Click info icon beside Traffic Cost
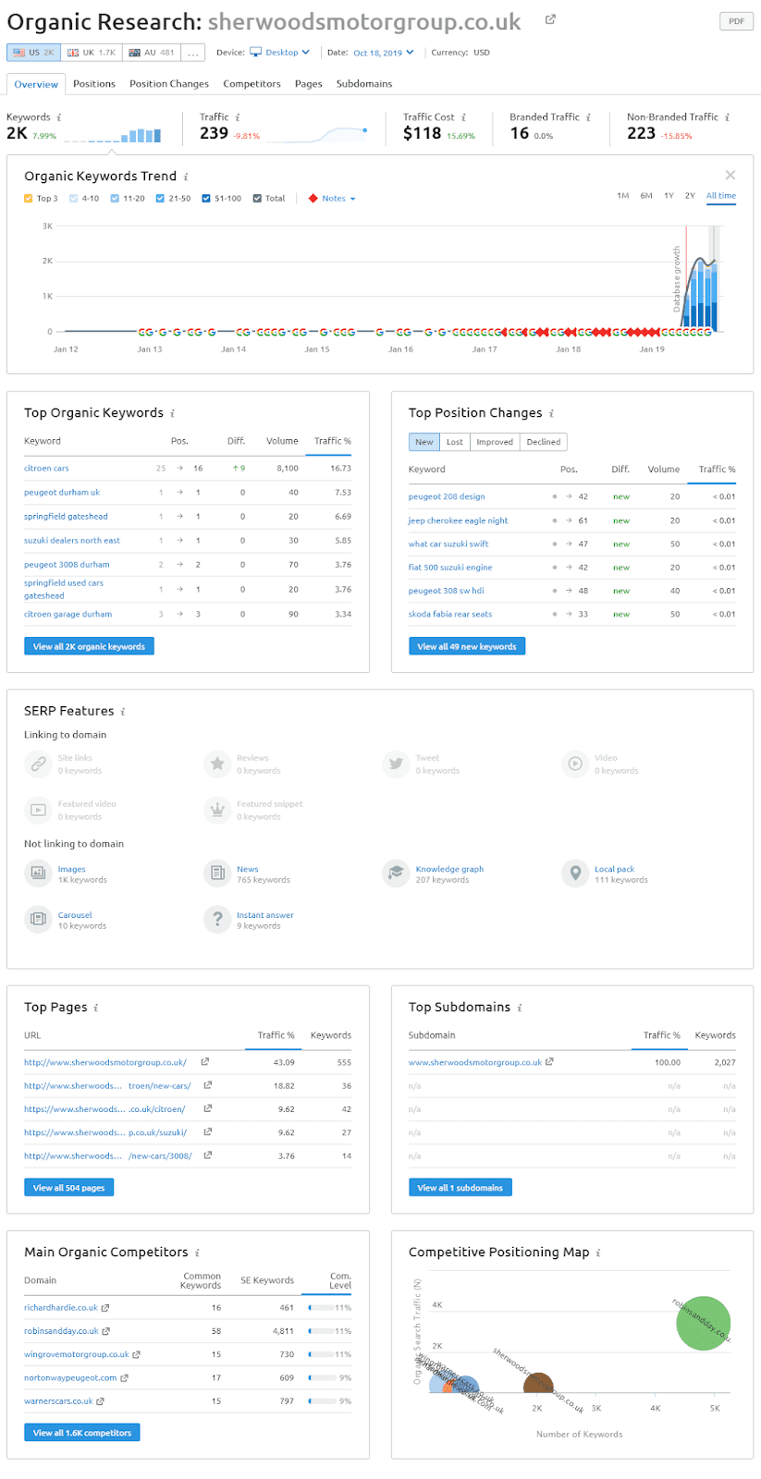The height and width of the screenshot is (1479, 761). [463, 117]
